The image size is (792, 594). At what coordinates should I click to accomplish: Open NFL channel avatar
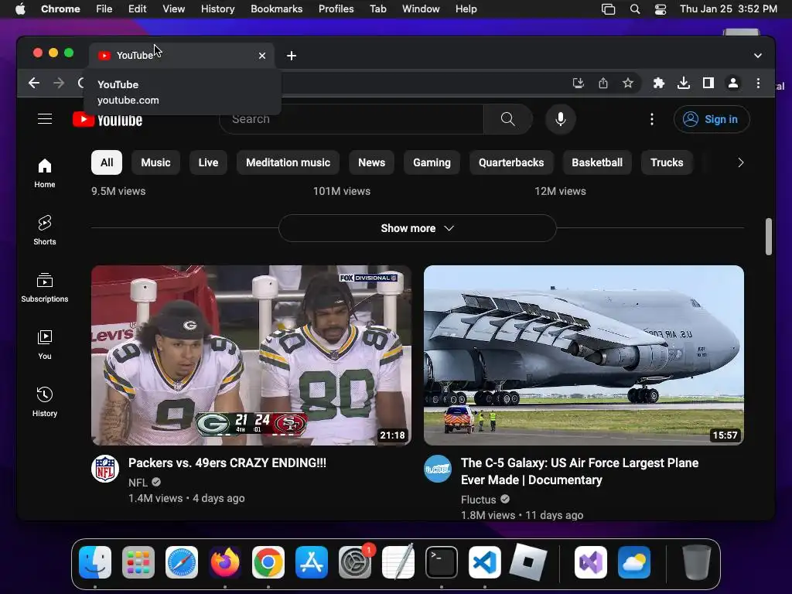tap(105, 468)
